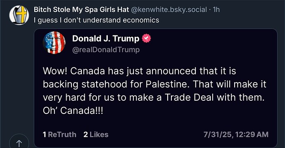Click the 7/31/25, 12:29 AM timestamp
The height and width of the screenshot is (148, 285).
coord(236,134)
